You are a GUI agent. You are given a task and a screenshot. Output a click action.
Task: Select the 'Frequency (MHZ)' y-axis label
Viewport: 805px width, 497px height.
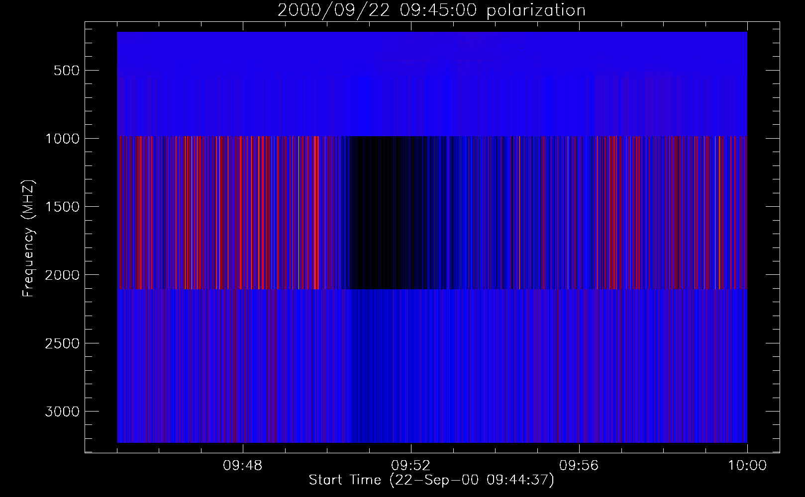[x=29, y=238]
